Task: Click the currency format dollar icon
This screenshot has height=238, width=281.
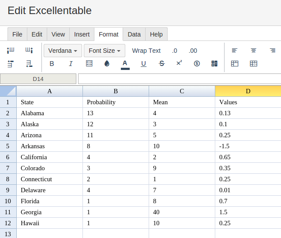Action: 197,63
